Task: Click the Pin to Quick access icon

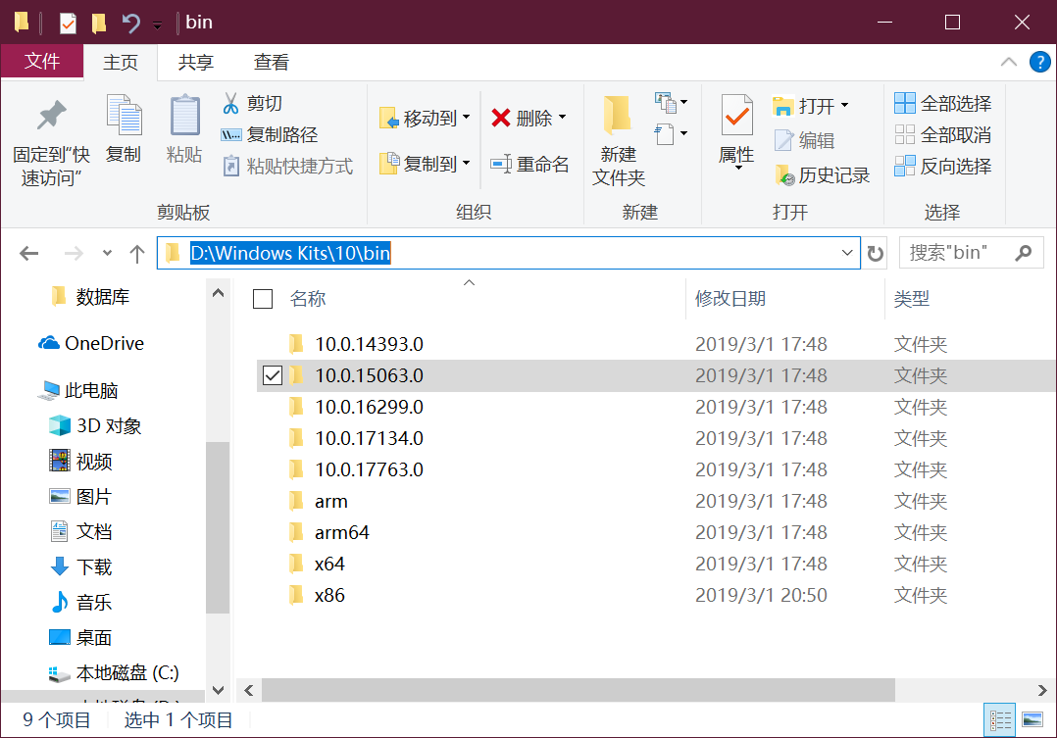Action: (x=51, y=116)
